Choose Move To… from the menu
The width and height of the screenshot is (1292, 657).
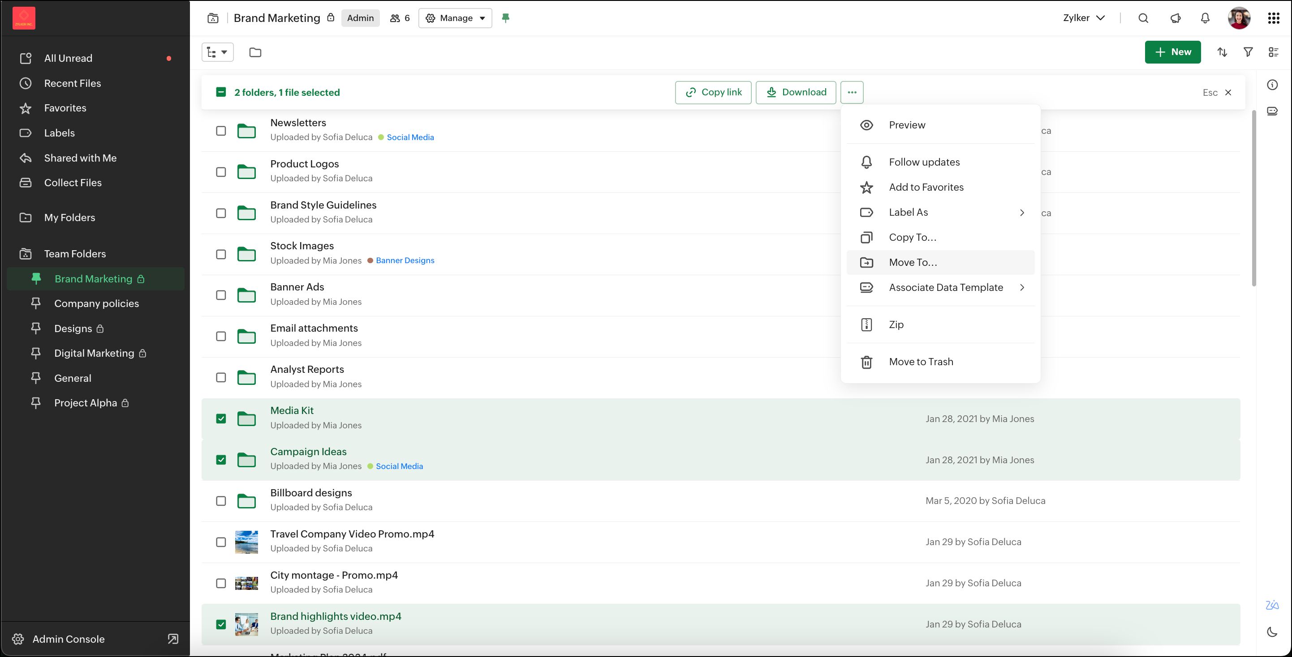[x=912, y=263]
